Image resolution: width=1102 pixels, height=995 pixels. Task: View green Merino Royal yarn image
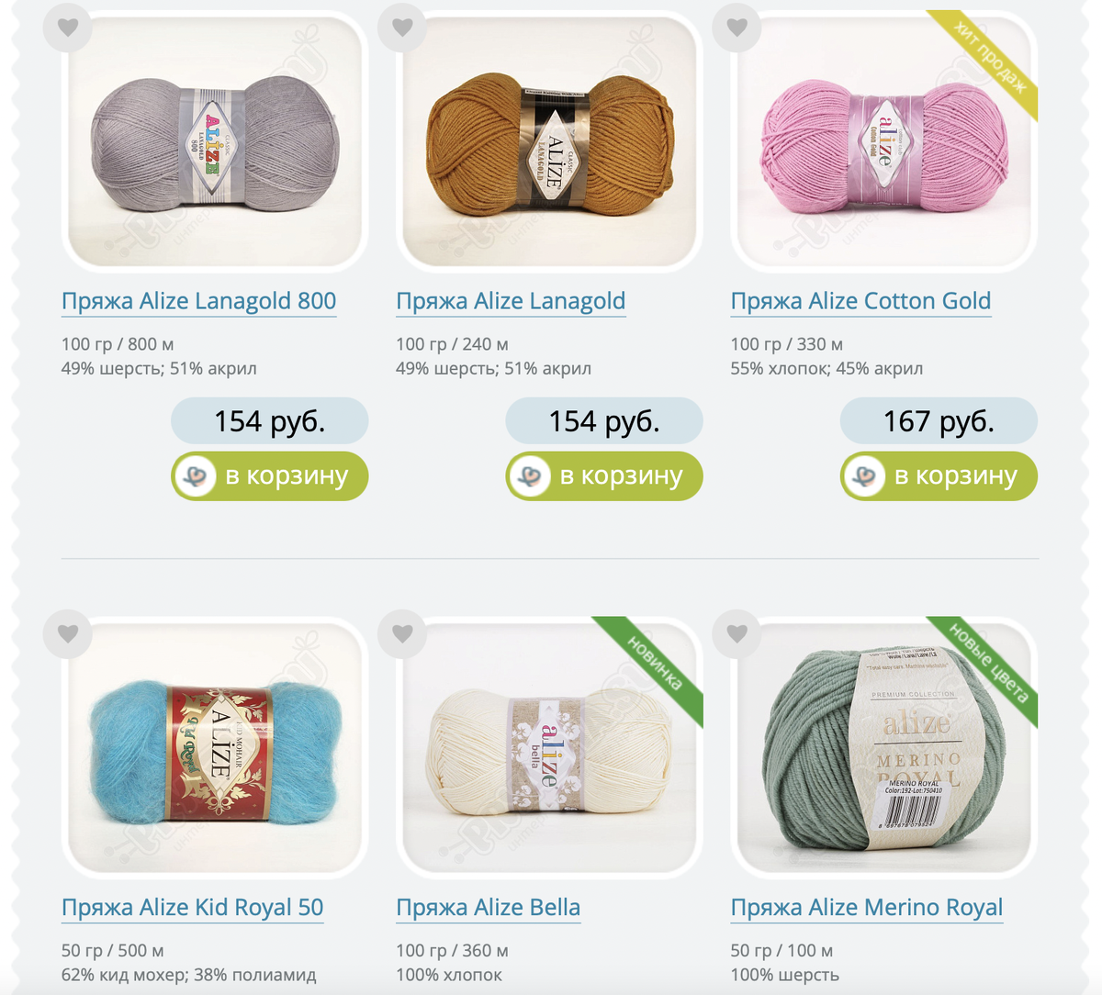pos(884,747)
